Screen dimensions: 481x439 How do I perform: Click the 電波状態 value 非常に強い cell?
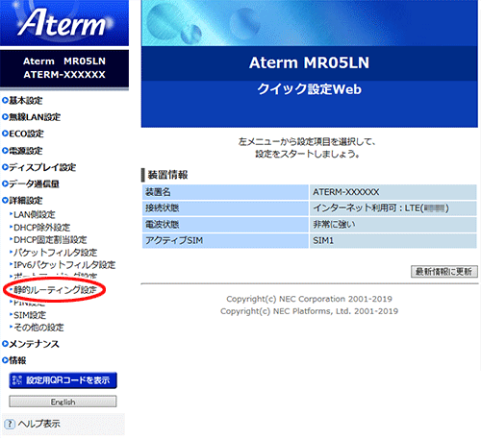tap(393, 225)
